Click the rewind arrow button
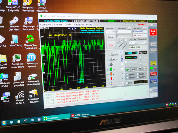178x133 pixels. 133,70
